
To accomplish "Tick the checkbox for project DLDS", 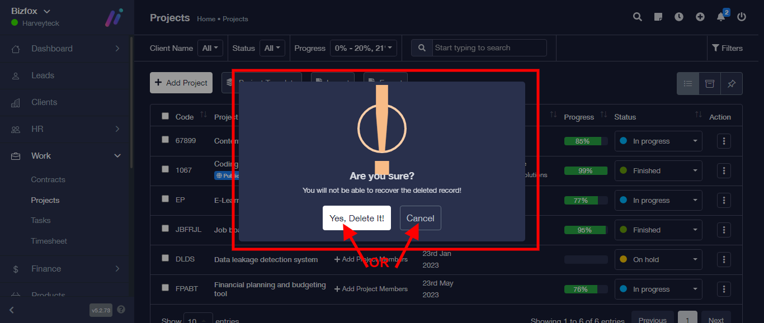I will [x=165, y=258].
